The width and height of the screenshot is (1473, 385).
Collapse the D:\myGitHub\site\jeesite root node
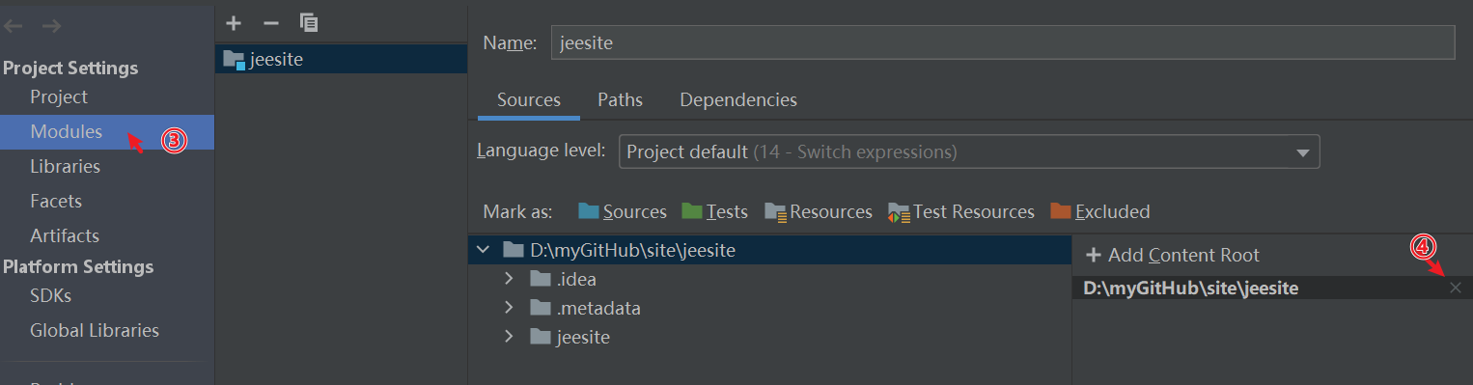(x=483, y=251)
